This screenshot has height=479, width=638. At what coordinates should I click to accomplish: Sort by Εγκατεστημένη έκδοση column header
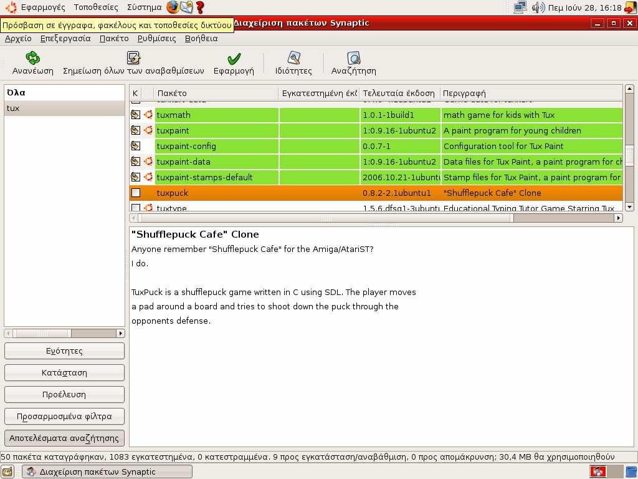319,94
